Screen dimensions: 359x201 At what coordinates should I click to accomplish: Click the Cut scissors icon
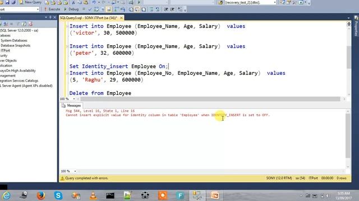point(73,2)
